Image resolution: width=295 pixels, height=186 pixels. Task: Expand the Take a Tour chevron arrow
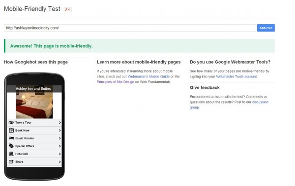tap(59, 123)
